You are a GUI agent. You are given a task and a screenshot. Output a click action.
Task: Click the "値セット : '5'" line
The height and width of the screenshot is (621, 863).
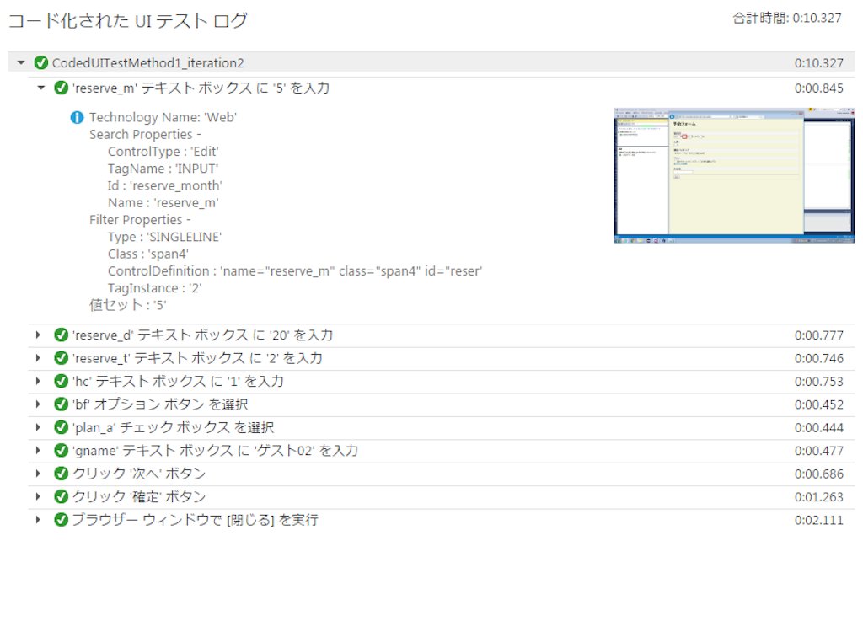(128, 305)
